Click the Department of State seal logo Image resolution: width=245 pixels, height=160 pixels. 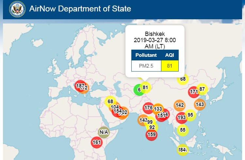(x=17, y=9)
